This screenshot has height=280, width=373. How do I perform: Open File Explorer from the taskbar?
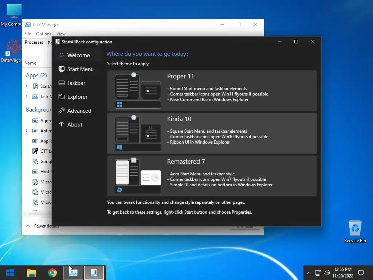click(31, 273)
